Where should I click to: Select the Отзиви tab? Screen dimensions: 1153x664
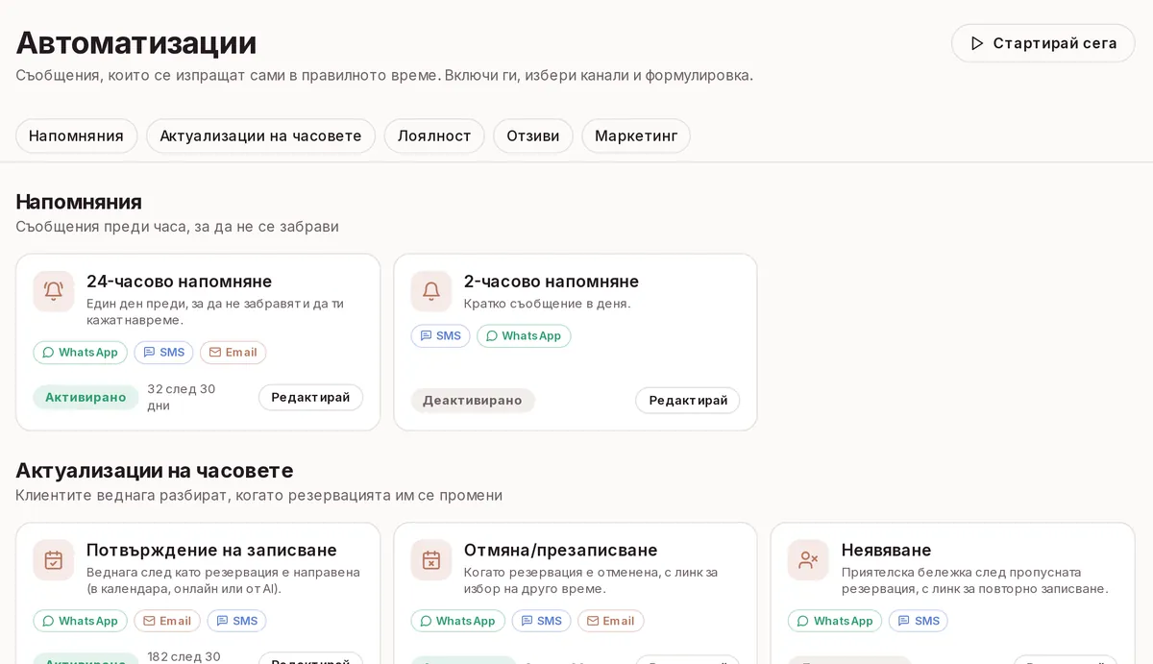[x=533, y=136]
